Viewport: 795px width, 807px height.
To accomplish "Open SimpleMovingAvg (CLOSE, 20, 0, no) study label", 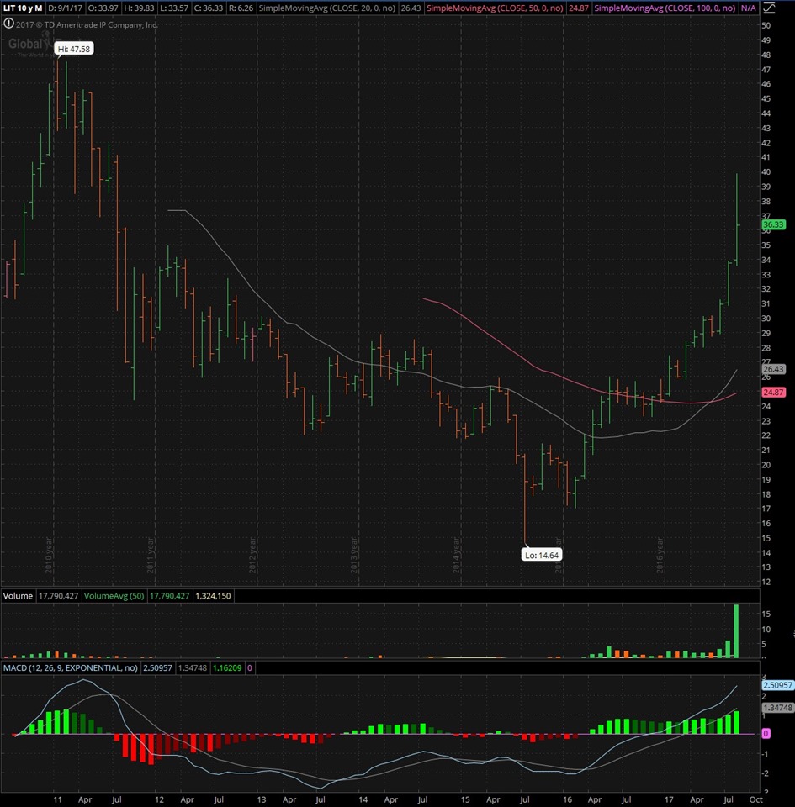I will [x=327, y=8].
